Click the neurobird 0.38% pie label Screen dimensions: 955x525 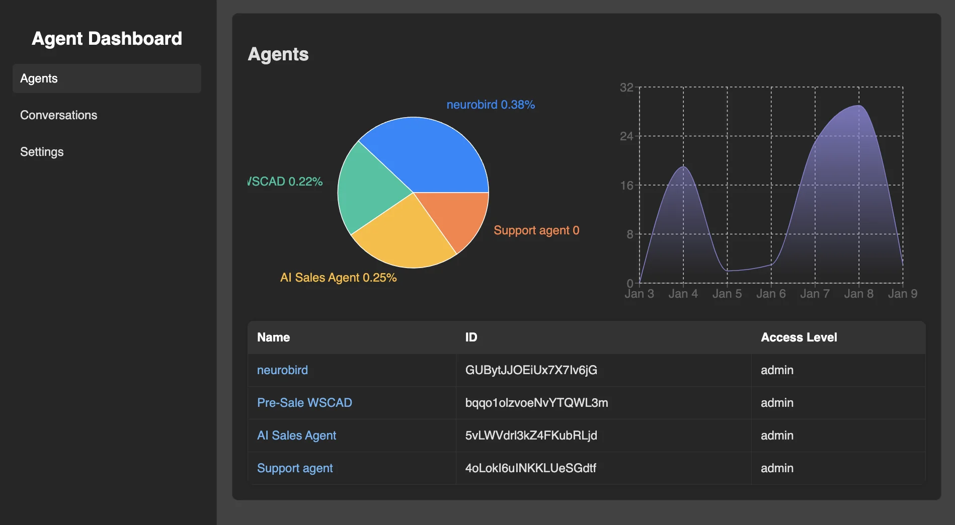(491, 105)
